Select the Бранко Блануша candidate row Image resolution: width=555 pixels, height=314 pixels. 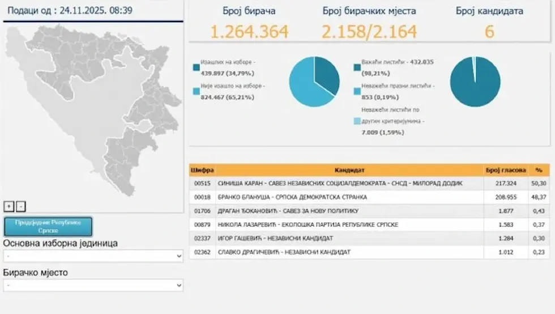349,197
